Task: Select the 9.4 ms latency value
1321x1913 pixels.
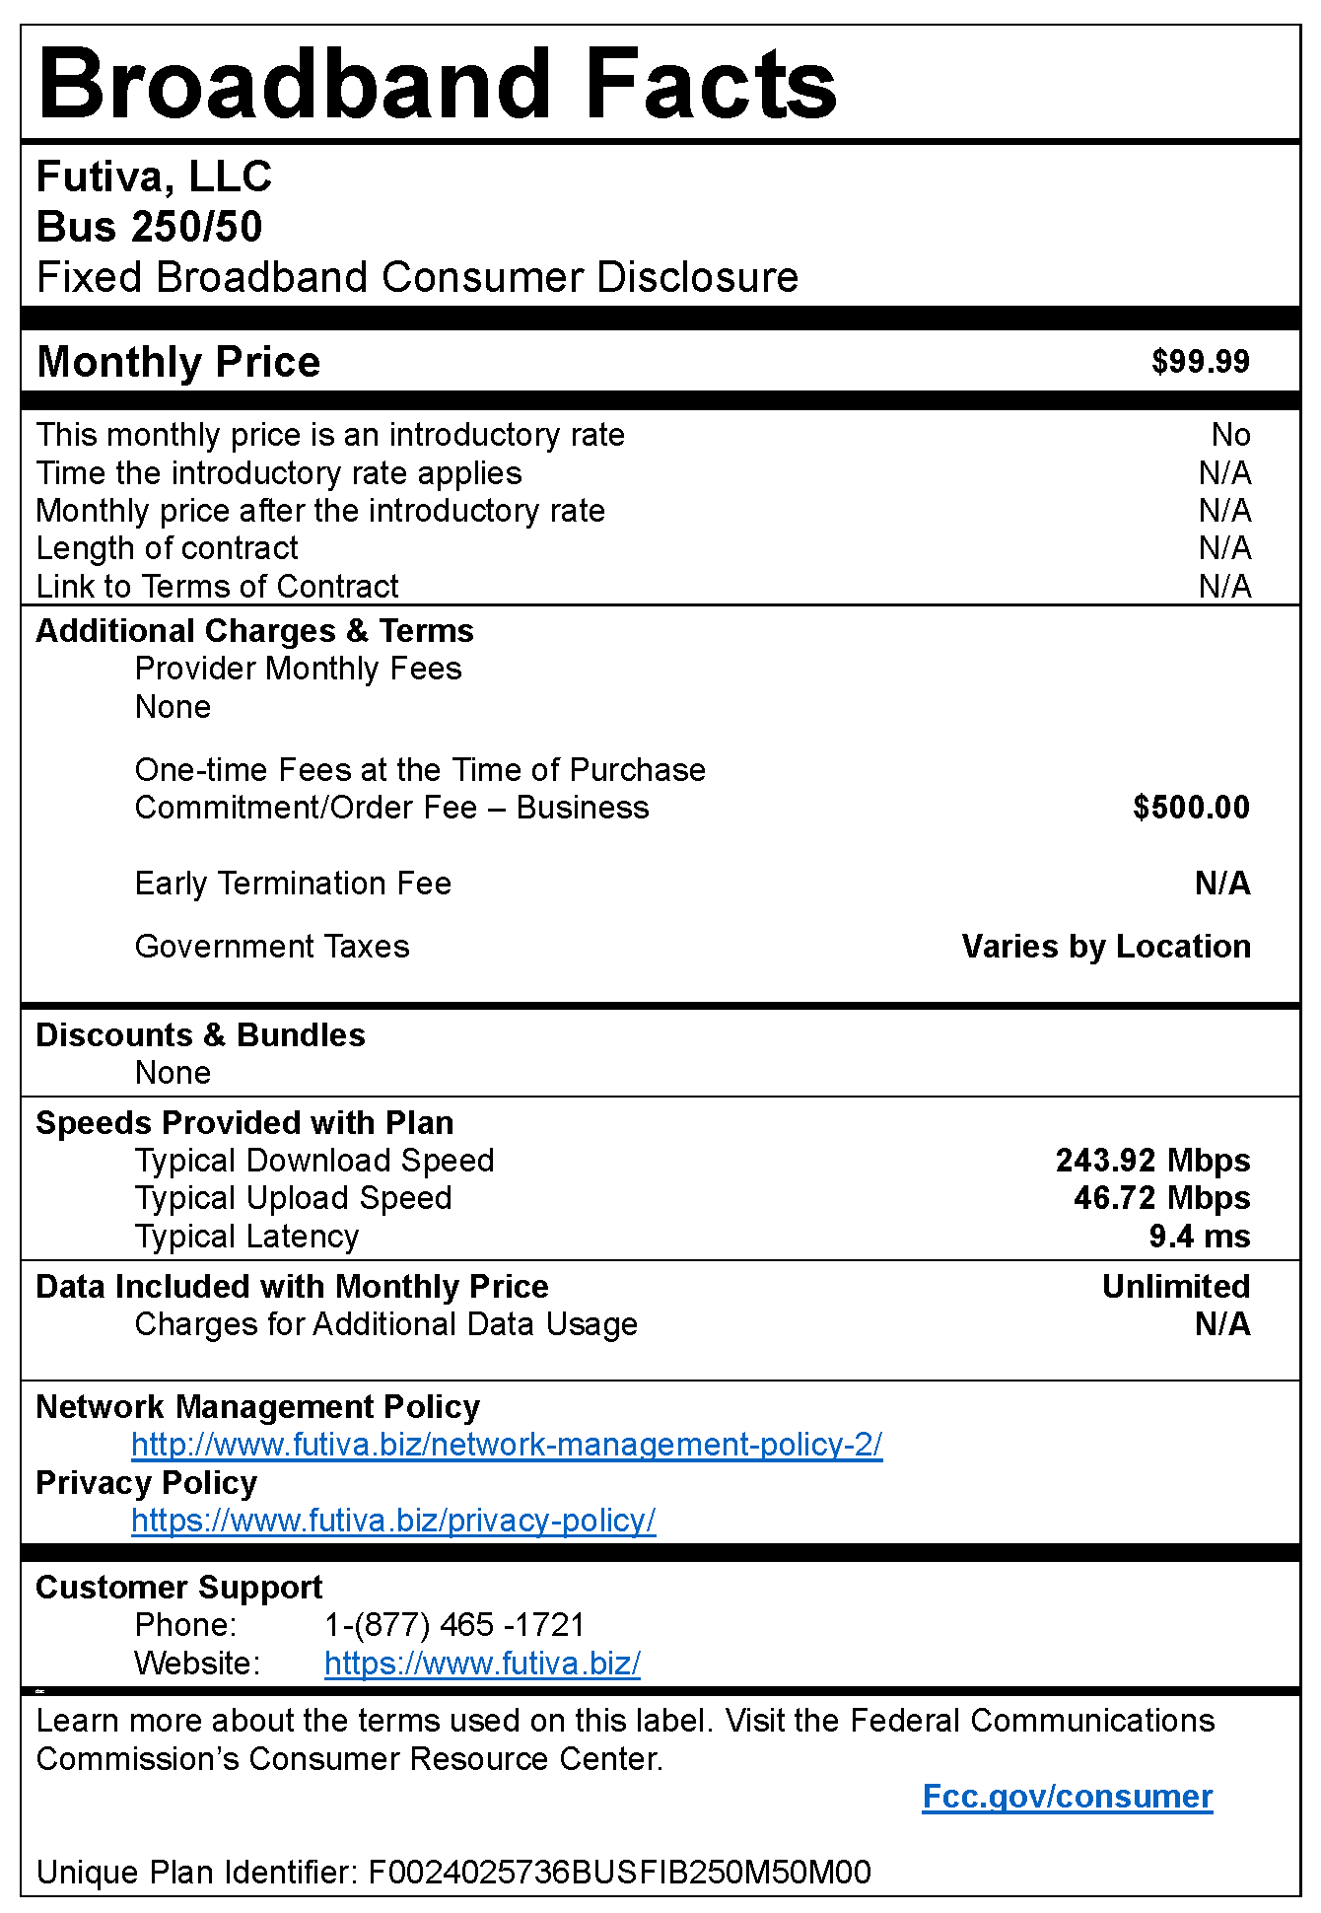Action: pyautogui.click(x=1200, y=1237)
